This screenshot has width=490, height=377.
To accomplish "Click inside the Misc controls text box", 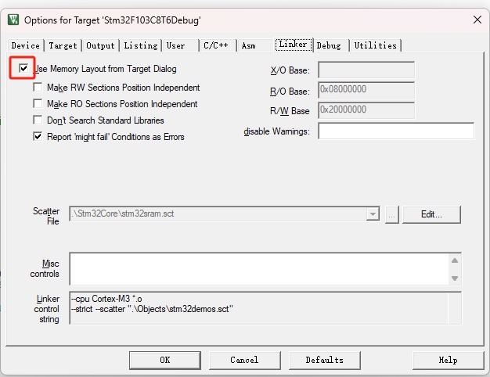I will 259,269.
